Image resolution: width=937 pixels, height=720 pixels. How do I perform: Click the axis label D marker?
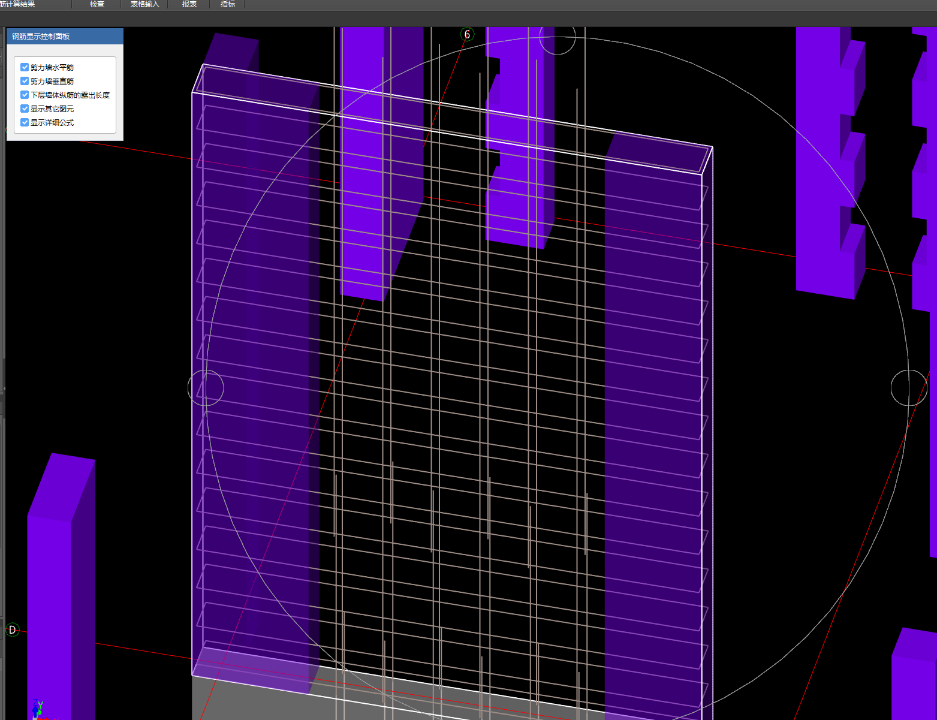click(12, 629)
